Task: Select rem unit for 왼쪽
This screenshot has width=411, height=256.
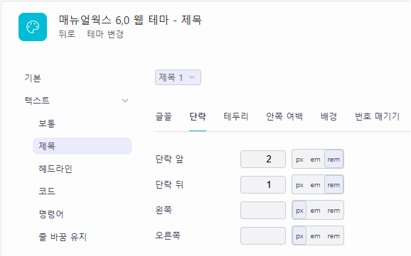Action: [x=333, y=210]
